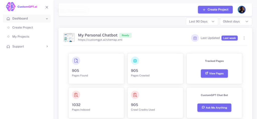This screenshot has height=119, width=257.
Task: Open the user profile avatar
Action: (x=242, y=10)
